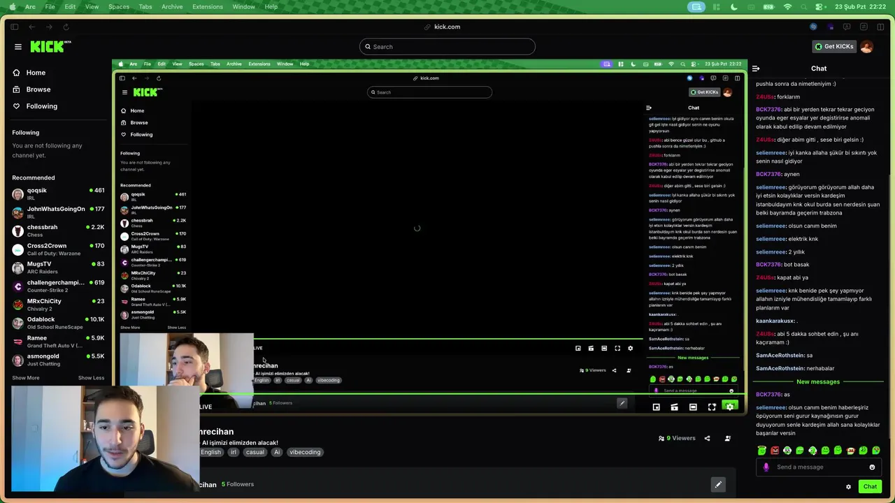Viewport: 895px width, 503px height.
Task: Open Following in Kick sidebar
Action: (35, 106)
